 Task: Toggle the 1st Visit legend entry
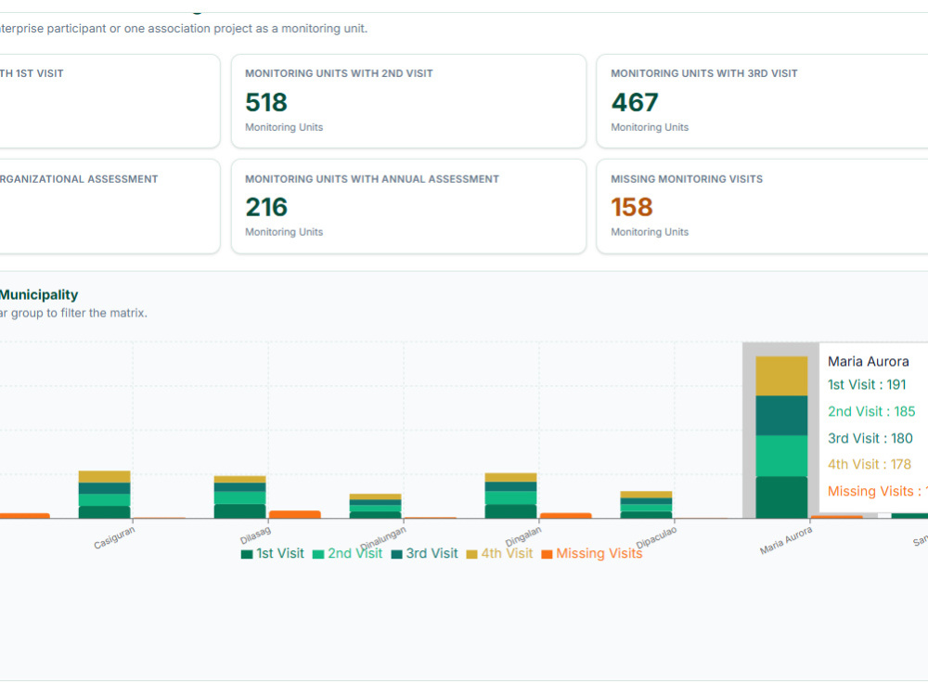272,553
